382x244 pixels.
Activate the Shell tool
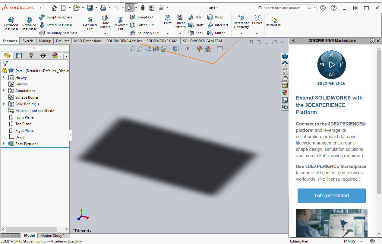tap(196, 33)
